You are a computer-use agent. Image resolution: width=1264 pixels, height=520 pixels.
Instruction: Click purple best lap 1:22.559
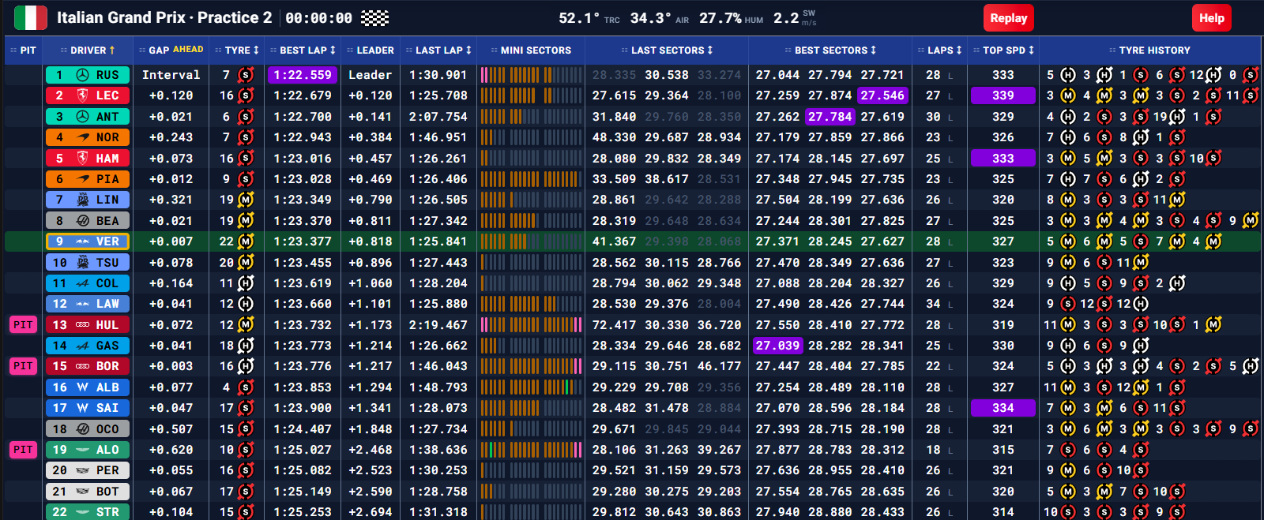click(303, 75)
